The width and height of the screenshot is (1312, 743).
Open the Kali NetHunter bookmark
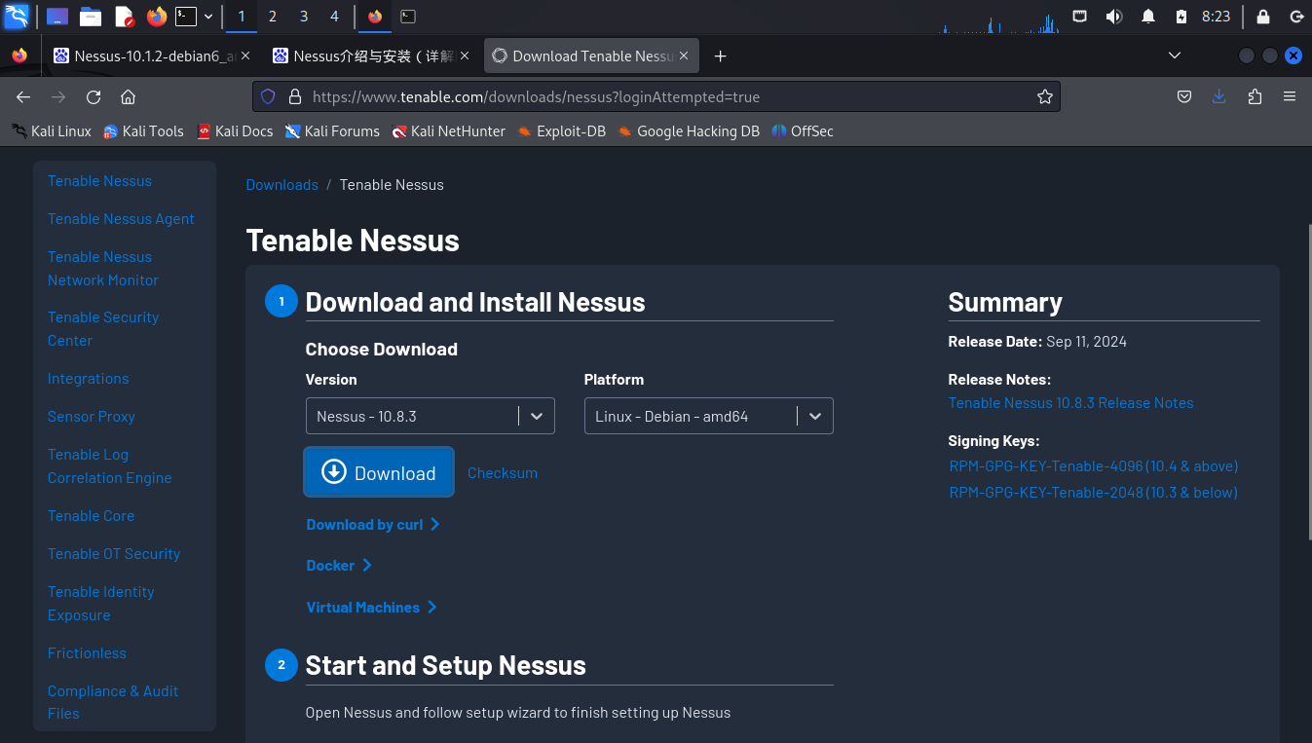tap(448, 130)
